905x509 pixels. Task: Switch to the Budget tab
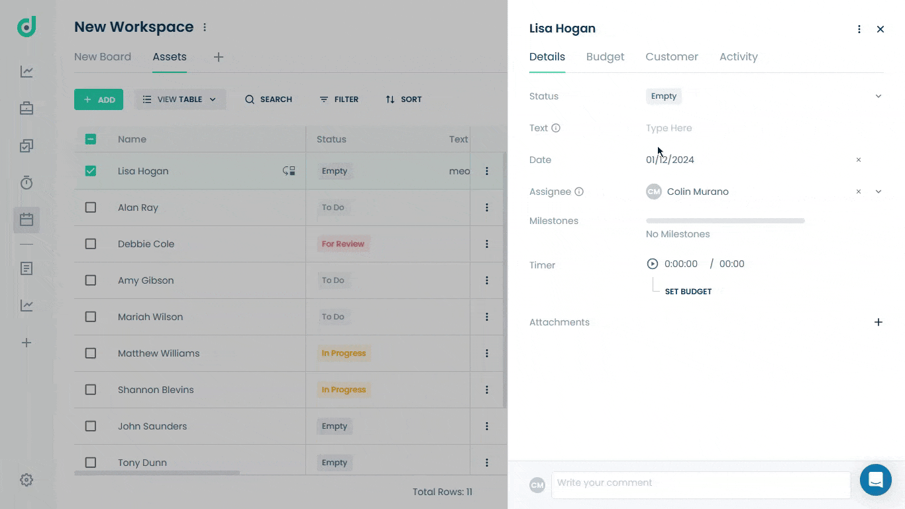tap(606, 57)
